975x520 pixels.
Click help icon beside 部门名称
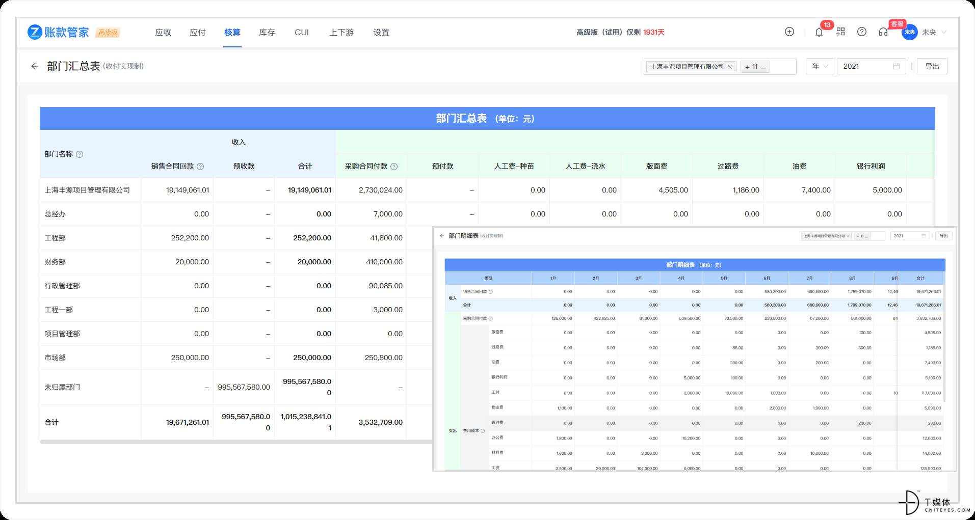coord(80,154)
